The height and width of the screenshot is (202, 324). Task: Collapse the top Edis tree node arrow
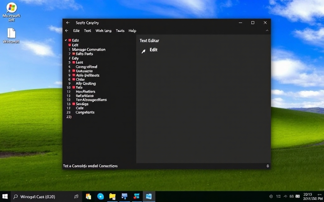click(x=66, y=40)
